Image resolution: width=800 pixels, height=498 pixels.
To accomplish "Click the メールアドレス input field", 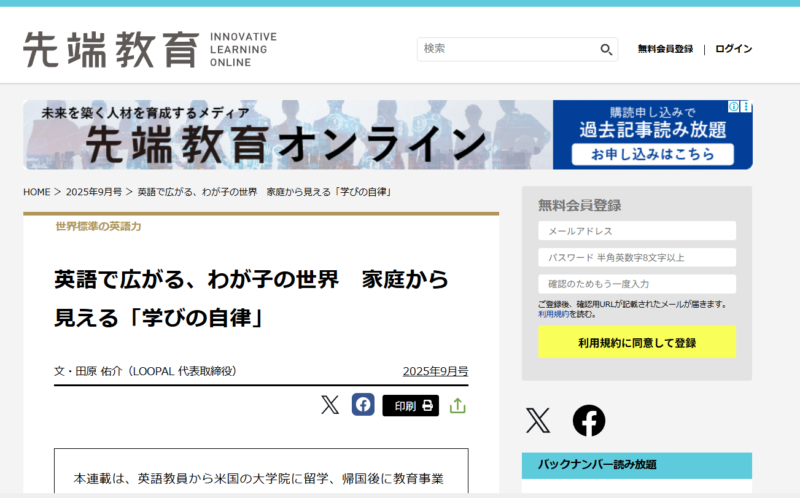I will point(637,231).
